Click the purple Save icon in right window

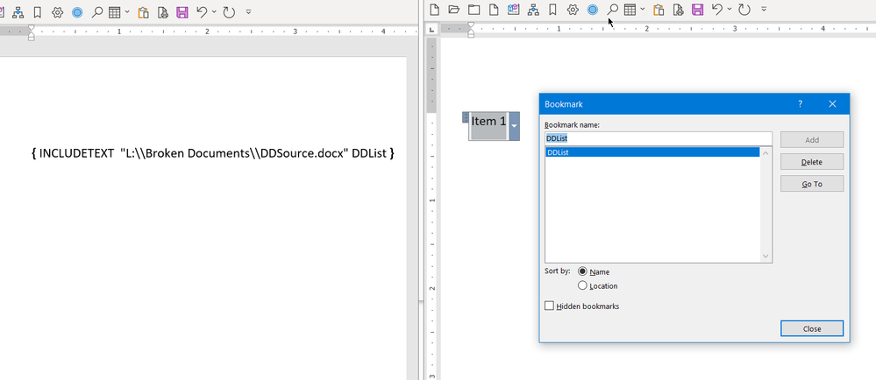click(697, 10)
